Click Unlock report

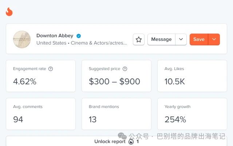(110, 142)
